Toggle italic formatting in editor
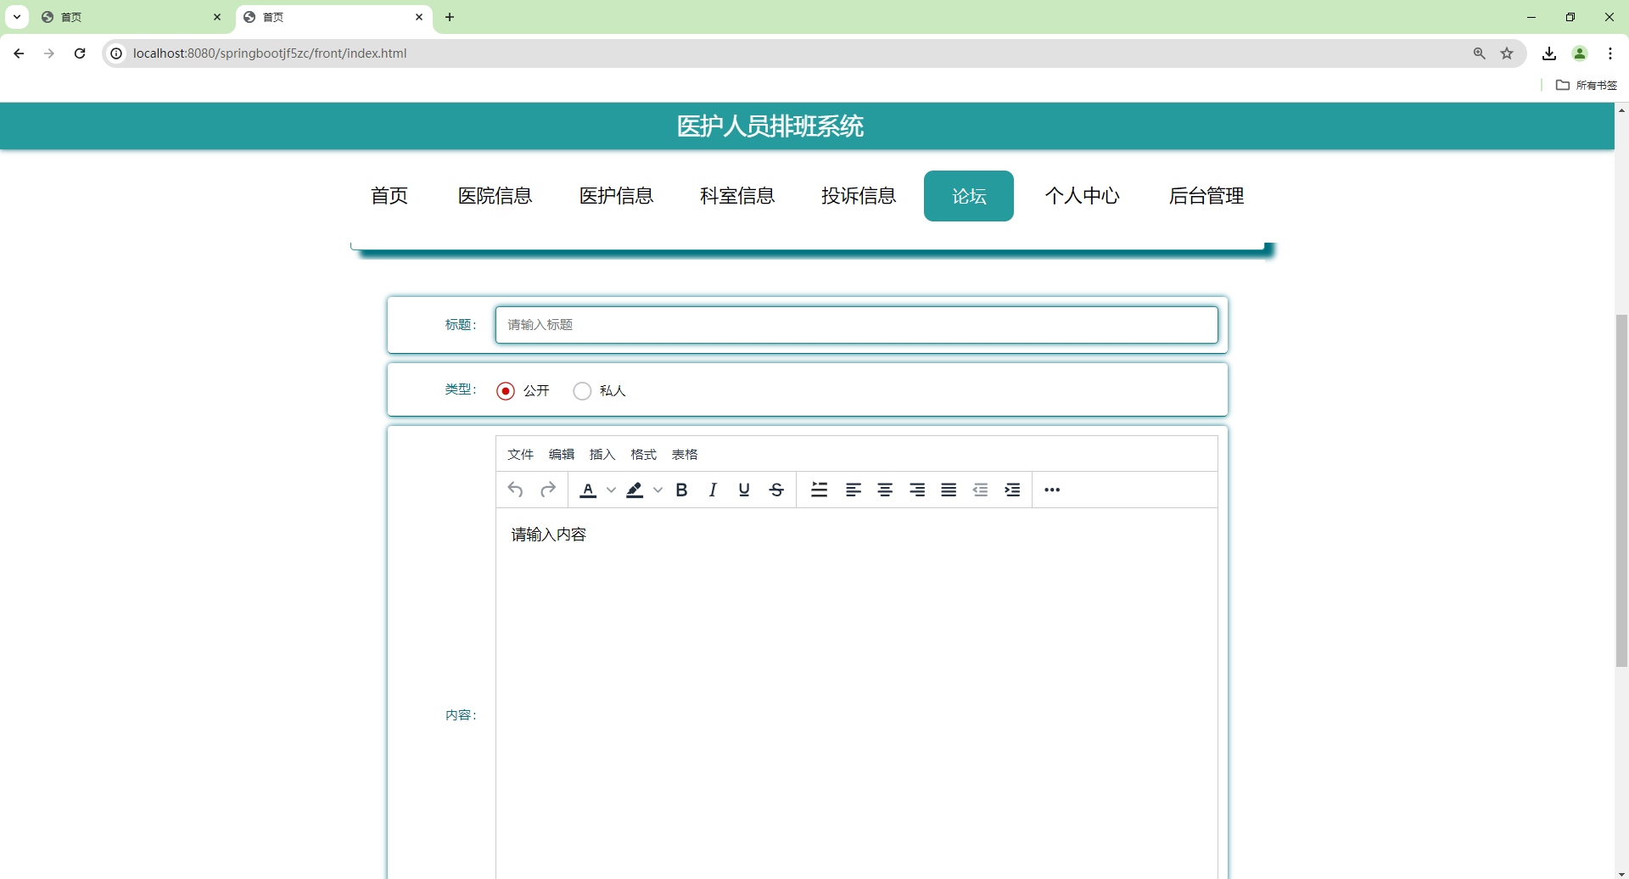The image size is (1629, 879). pos(713,490)
